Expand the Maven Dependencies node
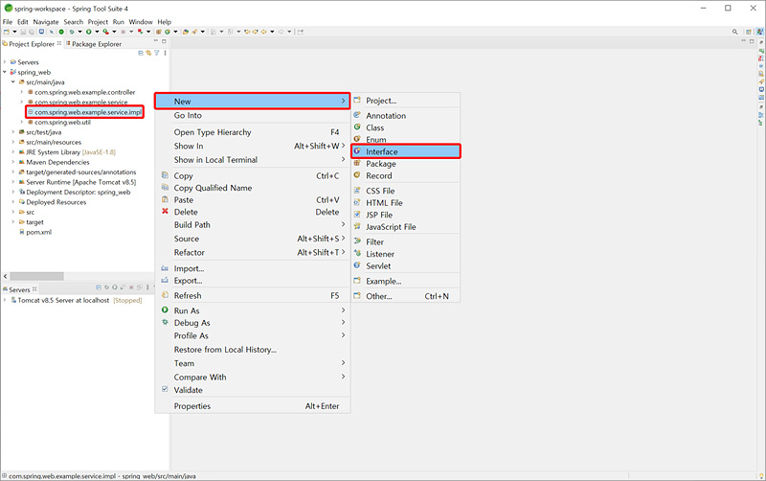Viewport: 766px width, 481px height. pos(13,162)
